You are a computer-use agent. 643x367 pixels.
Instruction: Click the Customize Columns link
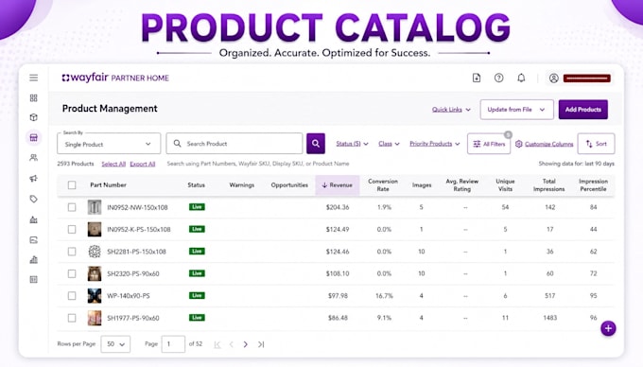pos(544,144)
